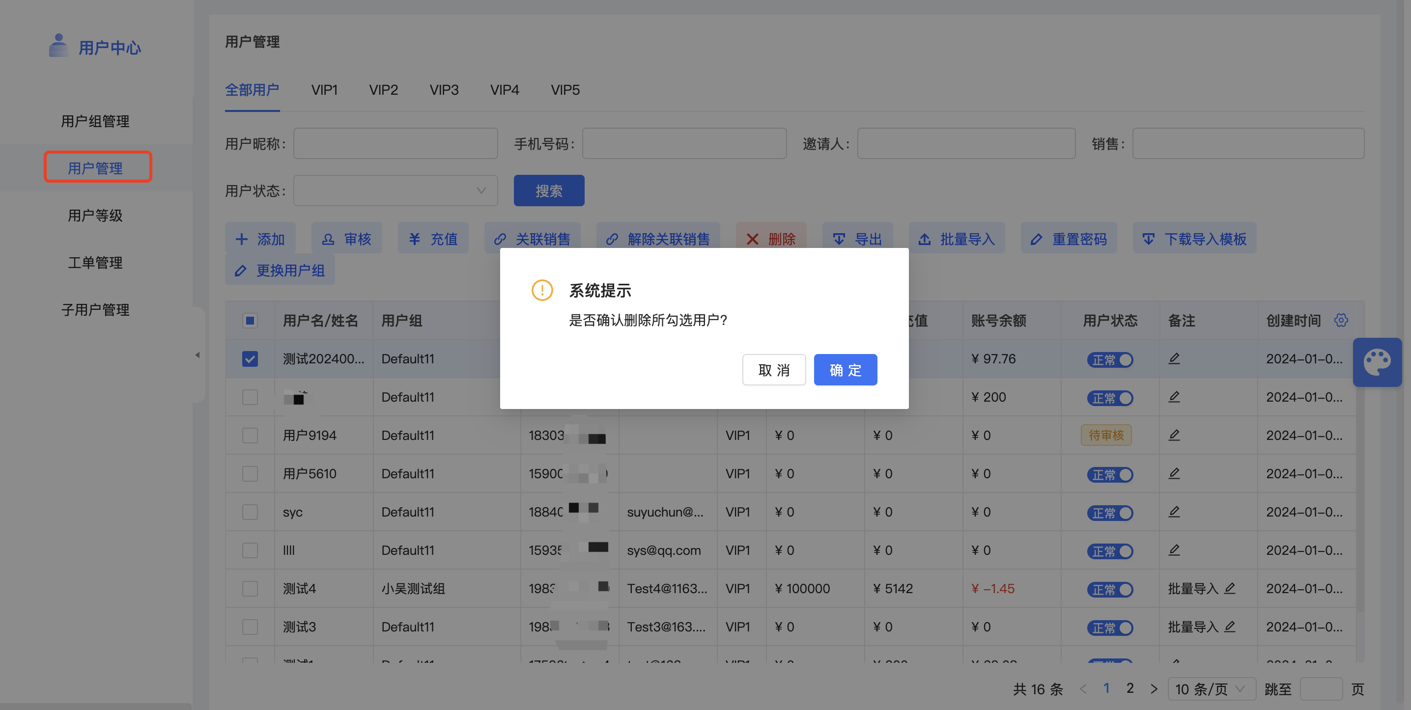Viewport: 1411px width, 710px height.
Task: Toggle 正常 status switch for 用户5610
Action: pos(1110,475)
